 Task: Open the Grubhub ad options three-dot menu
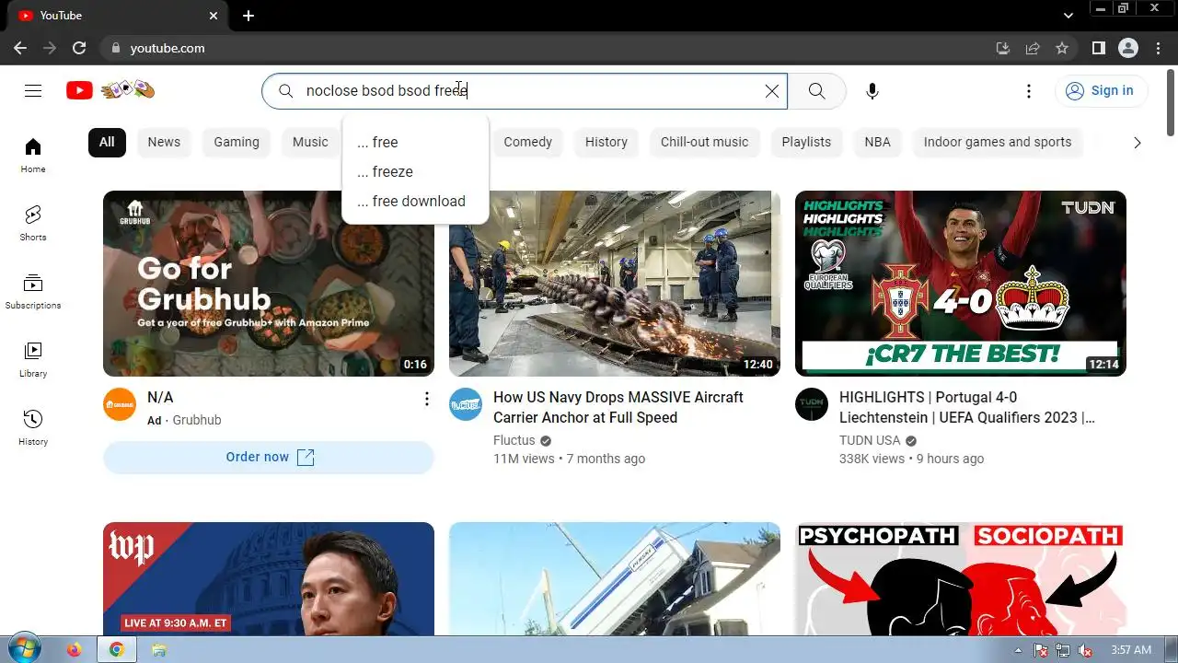tap(426, 399)
